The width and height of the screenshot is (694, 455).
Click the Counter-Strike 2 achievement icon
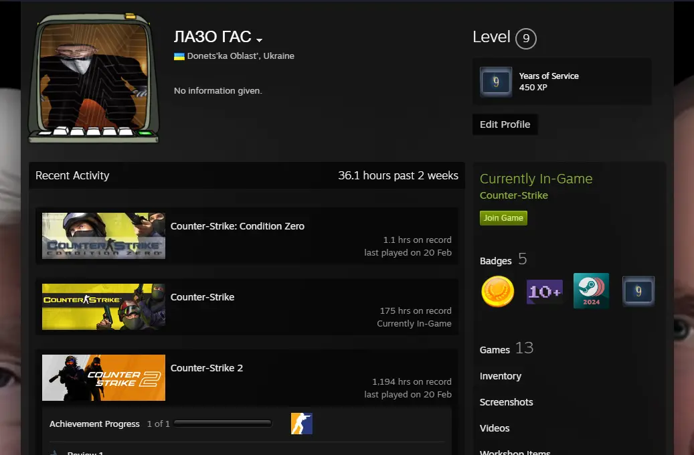(301, 424)
